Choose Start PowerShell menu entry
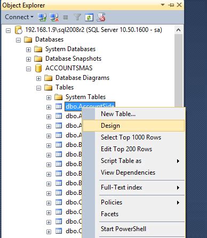This screenshot has height=238, width=207. (x=134, y=229)
